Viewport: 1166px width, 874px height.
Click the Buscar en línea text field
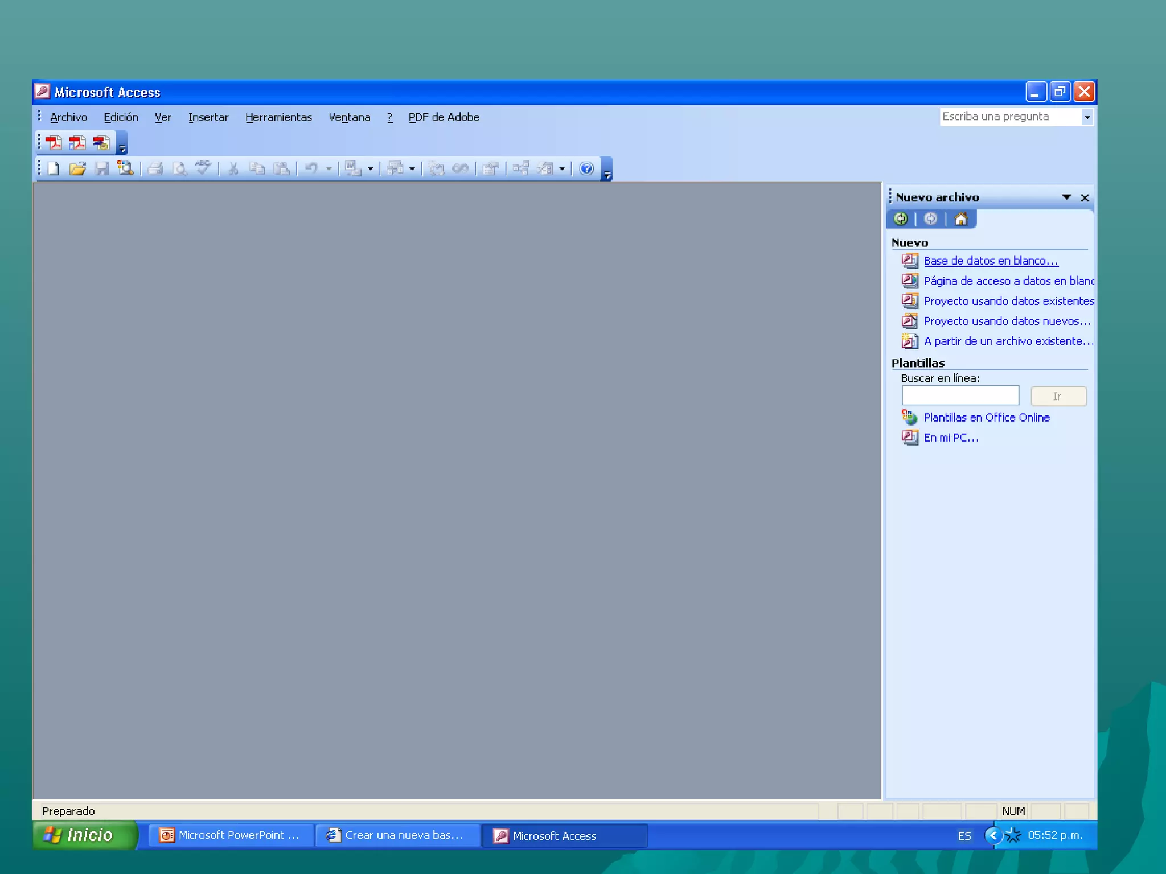coord(960,395)
